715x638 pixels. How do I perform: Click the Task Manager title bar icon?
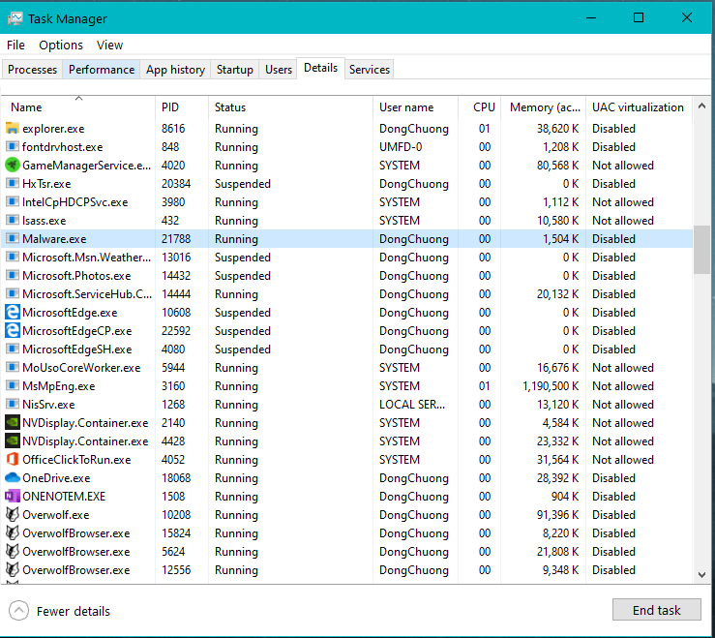point(15,18)
